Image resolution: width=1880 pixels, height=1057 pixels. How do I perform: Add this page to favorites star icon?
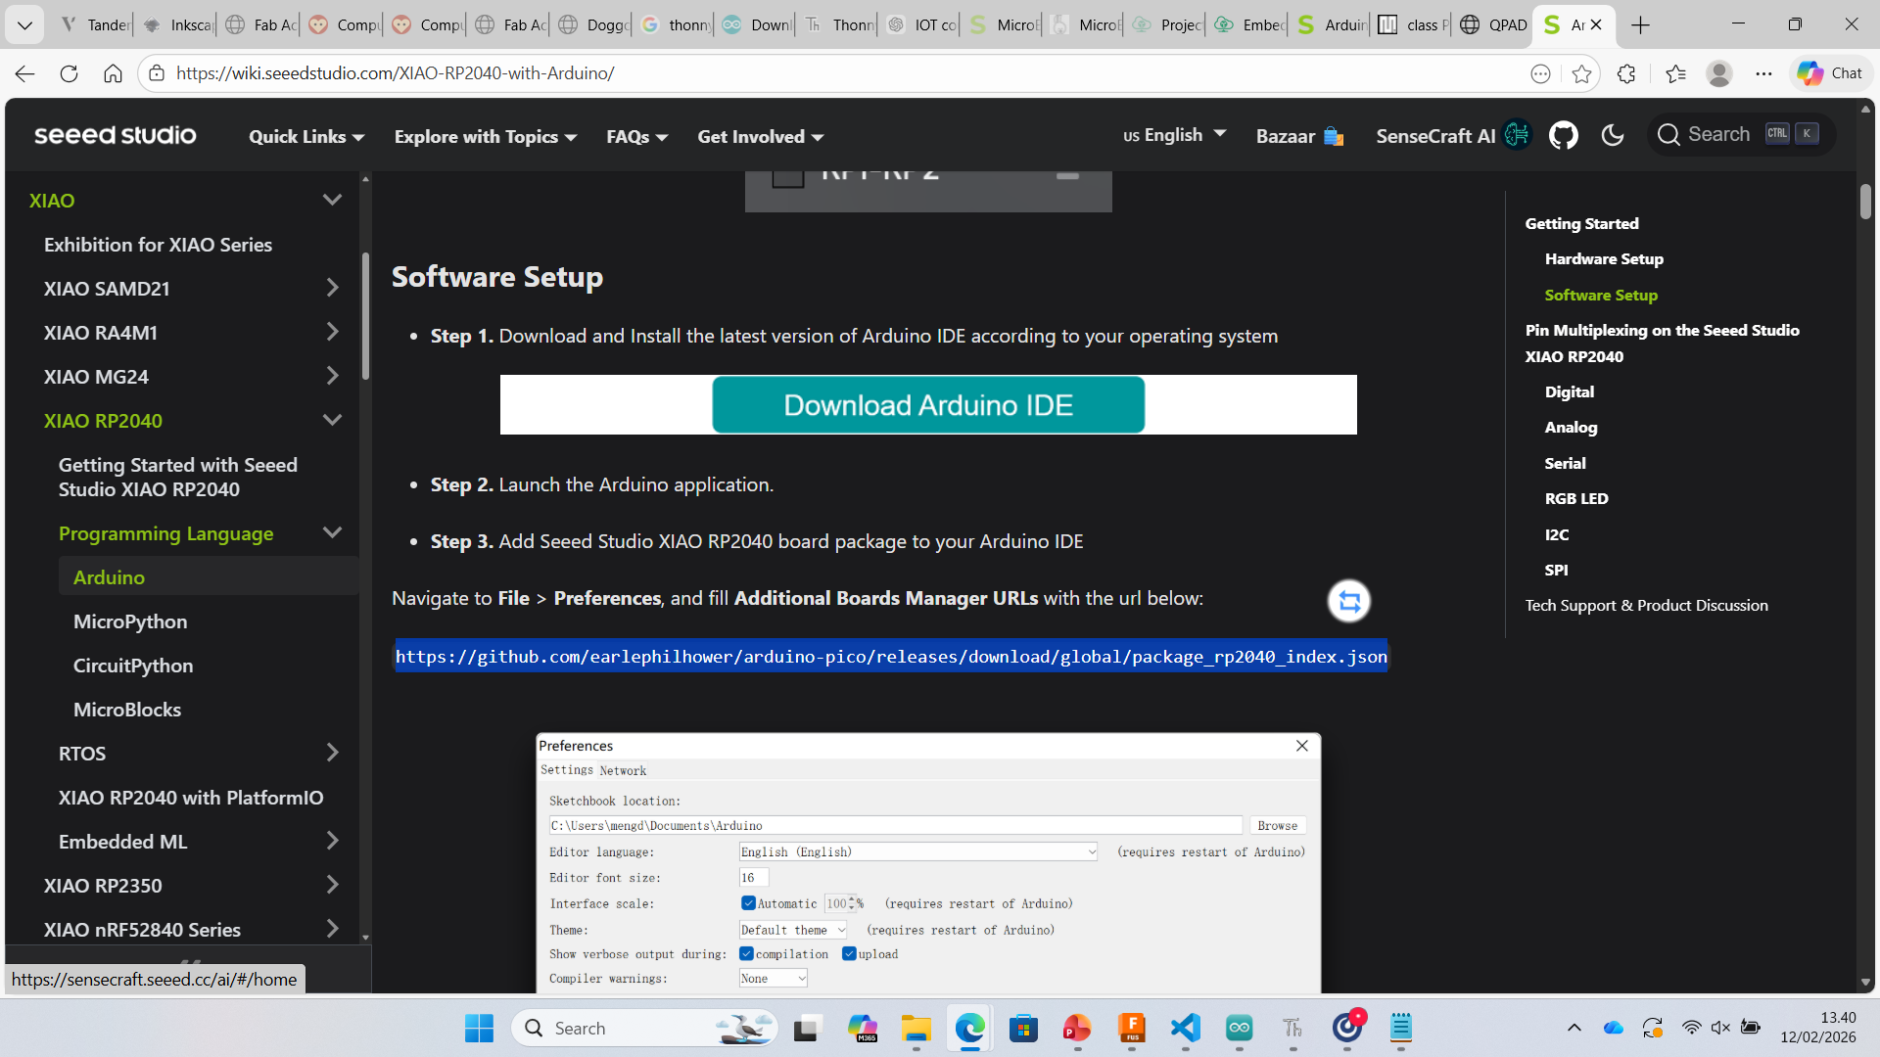[x=1581, y=73]
